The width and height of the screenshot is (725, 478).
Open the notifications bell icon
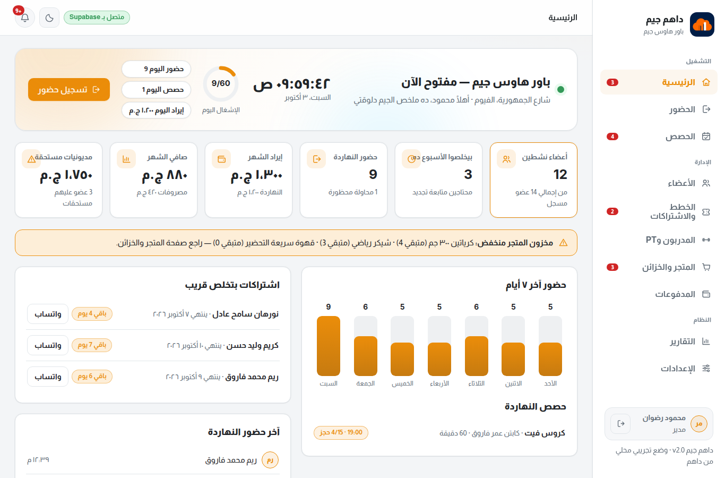pos(25,18)
